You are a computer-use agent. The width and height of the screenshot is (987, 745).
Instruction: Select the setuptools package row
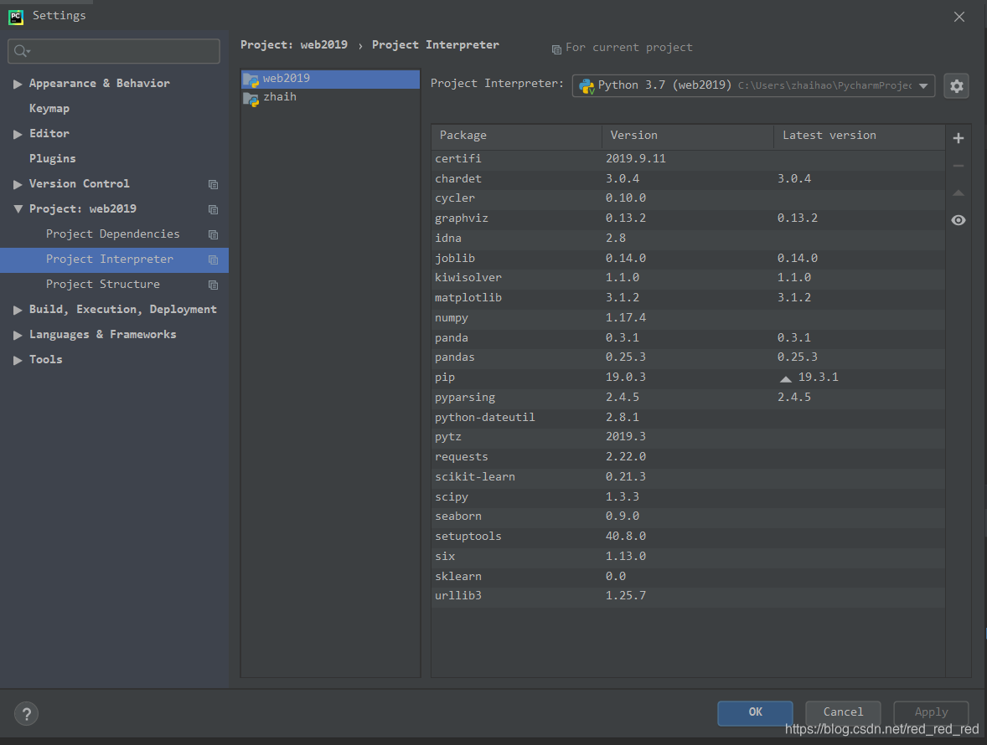coord(688,537)
